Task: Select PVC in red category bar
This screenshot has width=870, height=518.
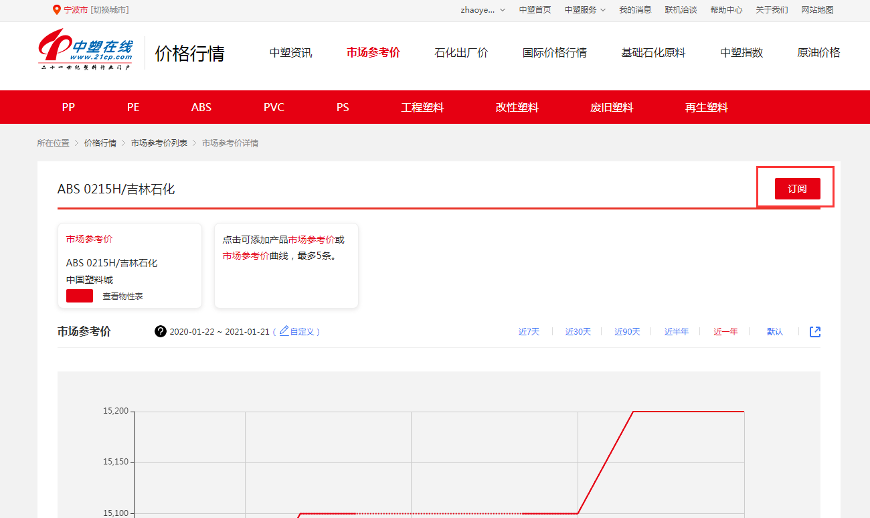Action: (274, 107)
